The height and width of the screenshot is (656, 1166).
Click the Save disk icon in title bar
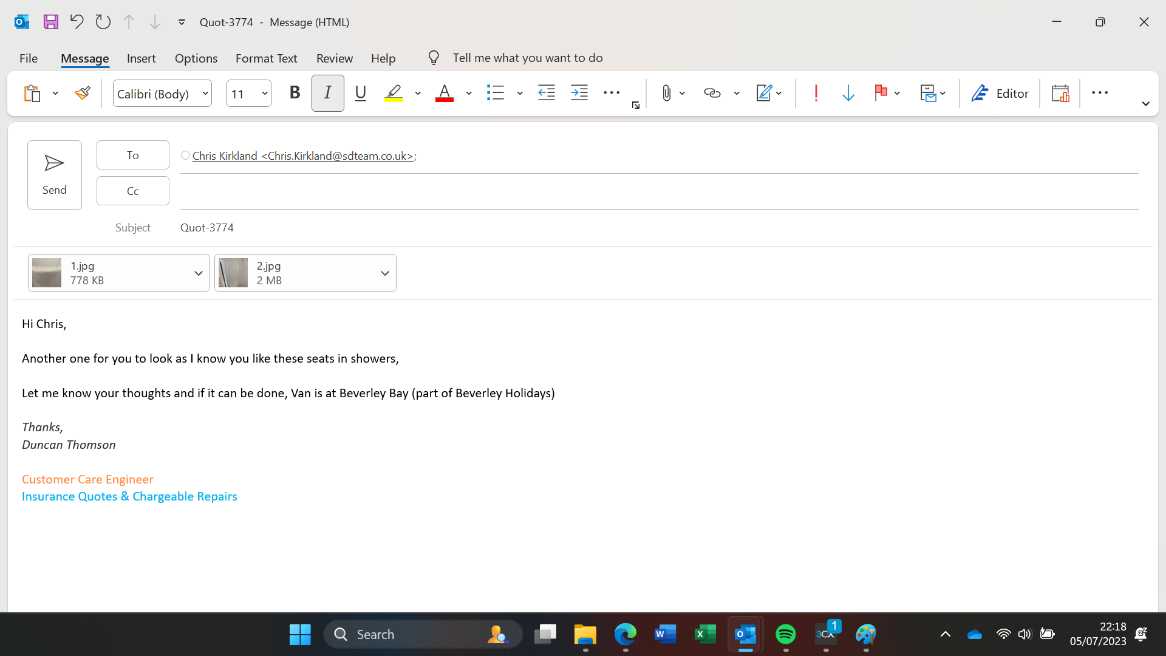tap(51, 22)
